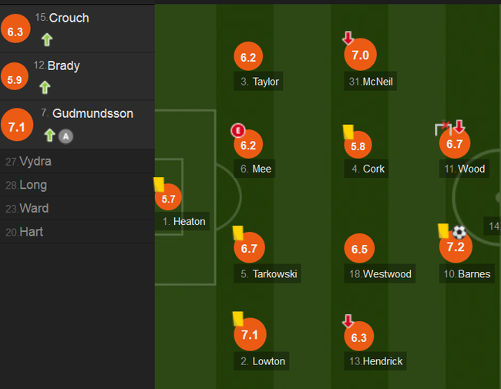Click Hendrick's red substituted-off arrow

tap(348, 320)
